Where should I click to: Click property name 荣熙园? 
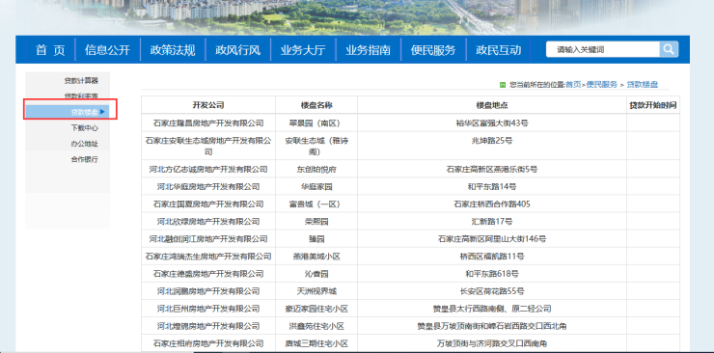316,222
